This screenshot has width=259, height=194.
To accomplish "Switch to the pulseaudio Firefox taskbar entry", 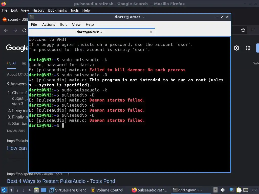I will point(149,190).
